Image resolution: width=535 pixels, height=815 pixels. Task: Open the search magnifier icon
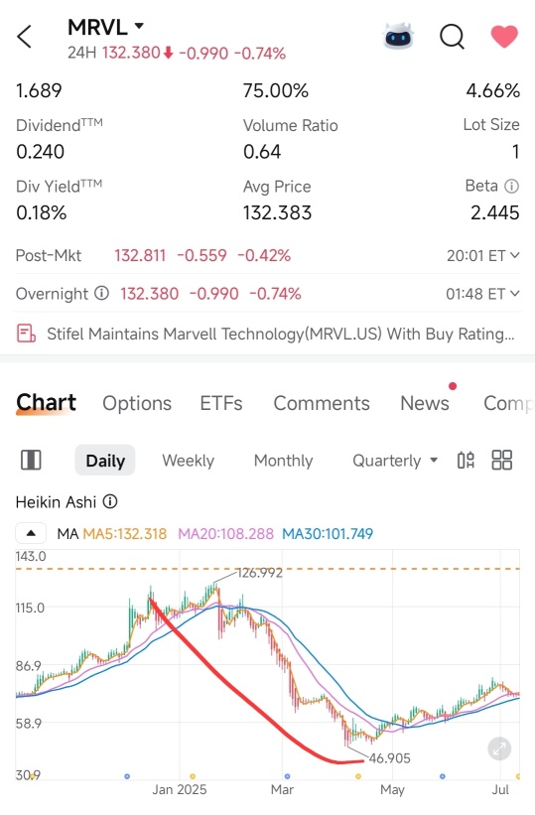click(452, 37)
